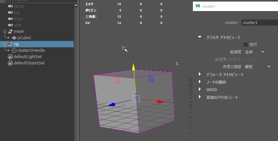Collapse the クラスタ アトリビュート section
The width and height of the screenshot is (278, 141).
[200, 37]
